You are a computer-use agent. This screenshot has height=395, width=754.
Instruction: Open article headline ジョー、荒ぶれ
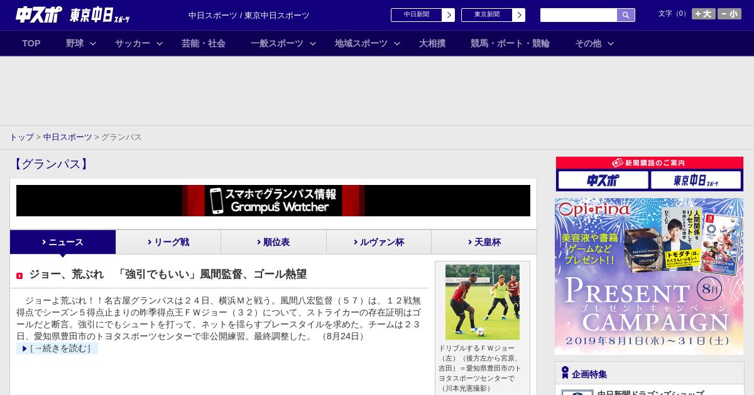tap(168, 274)
